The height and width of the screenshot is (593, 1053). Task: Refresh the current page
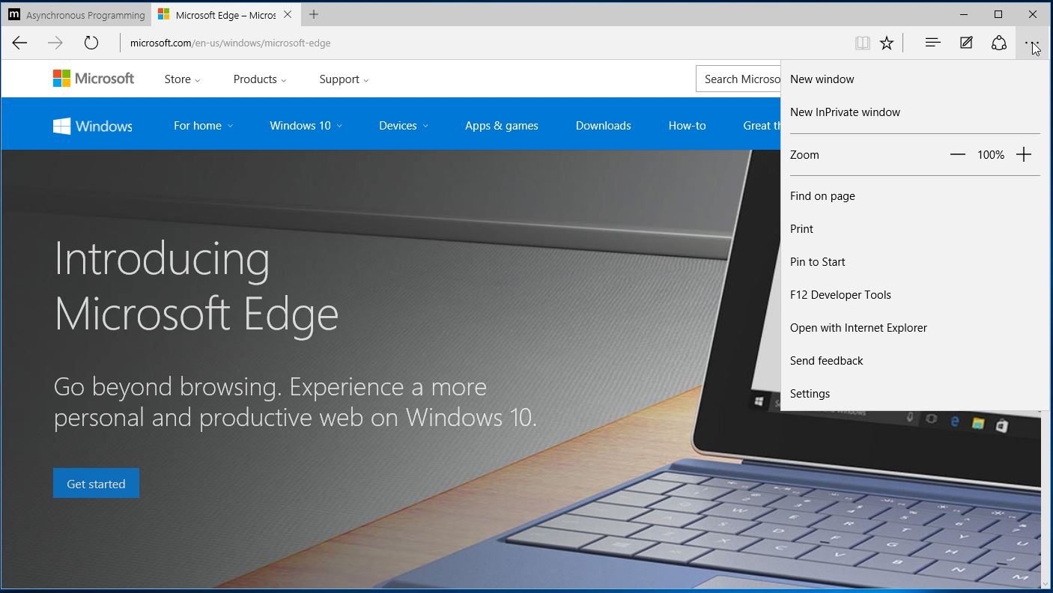pos(91,43)
